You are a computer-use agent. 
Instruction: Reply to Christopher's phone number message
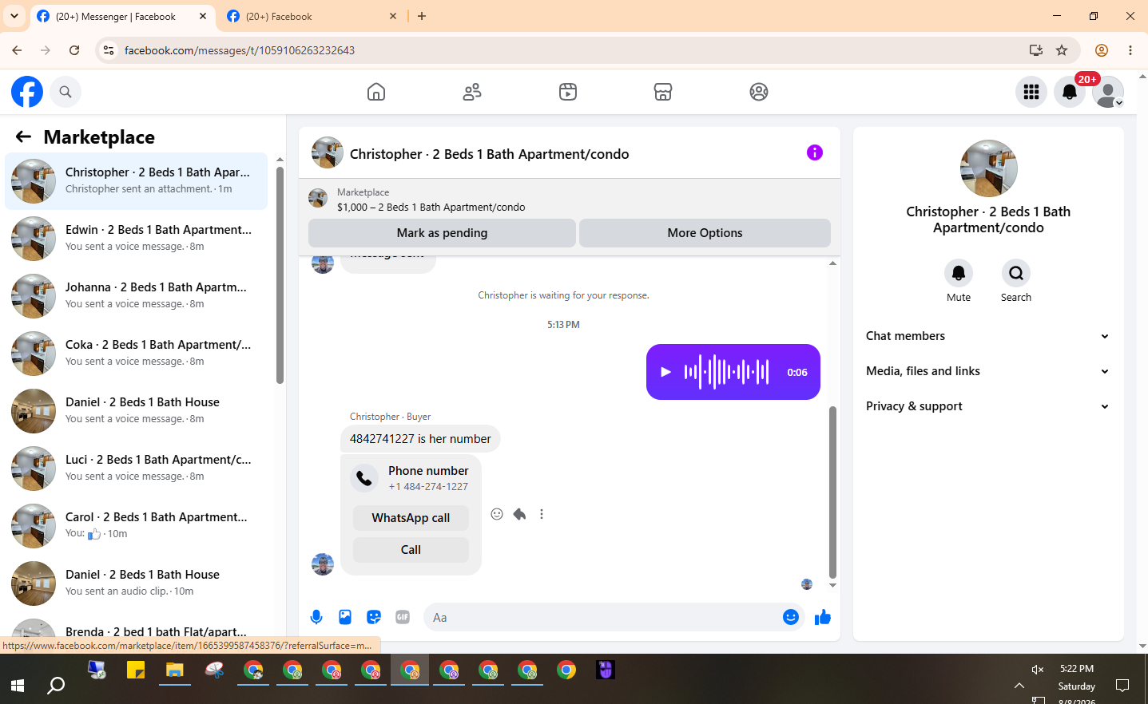tap(519, 514)
